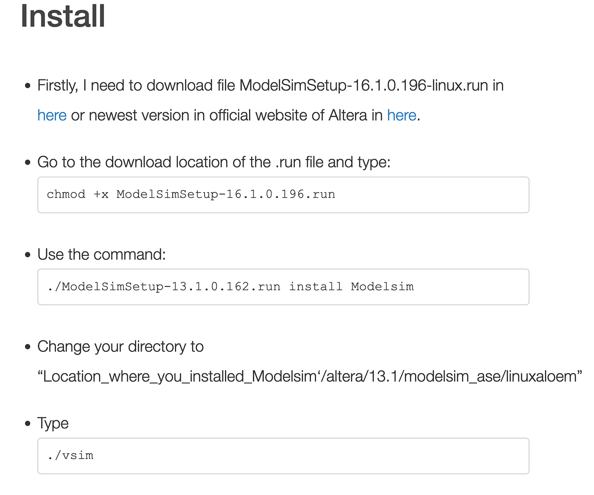The image size is (594, 495).
Task: Click the bullet beside "Change your directory to"
Action: click(28, 347)
